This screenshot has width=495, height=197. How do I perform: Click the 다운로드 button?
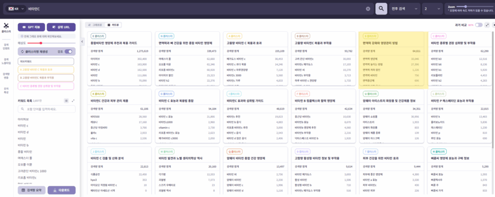pyautogui.click(x=61, y=190)
